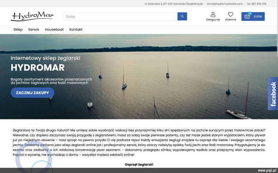Image resolution: width=278 pixels, height=173 pixels.
Task: Click Internetowy sklep żeglarski banner text
Action: 46,58
